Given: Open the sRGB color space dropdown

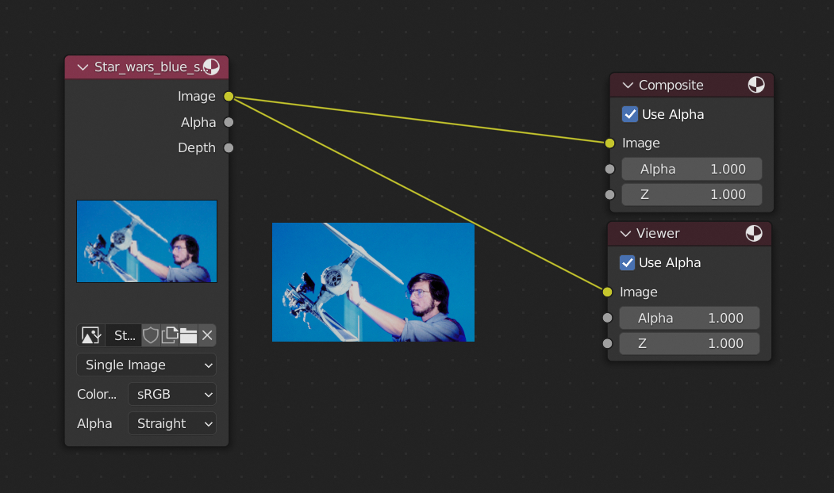Looking at the screenshot, I should [172, 394].
